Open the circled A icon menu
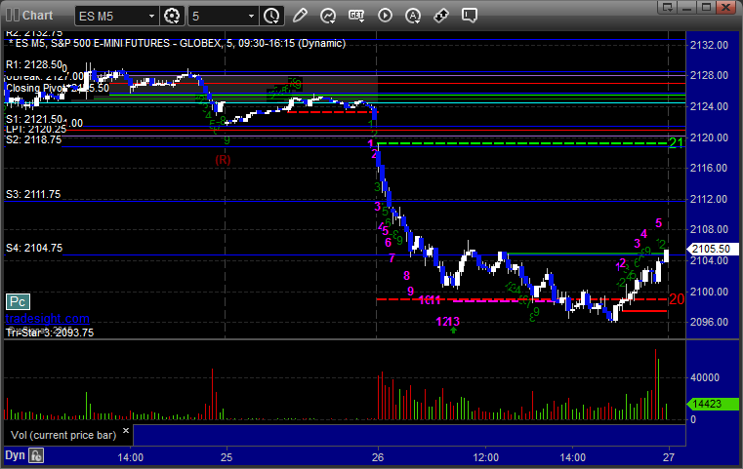 [x=413, y=16]
